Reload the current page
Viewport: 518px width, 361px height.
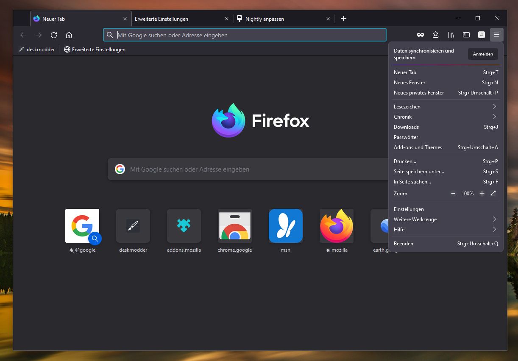click(x=54, y=35)
